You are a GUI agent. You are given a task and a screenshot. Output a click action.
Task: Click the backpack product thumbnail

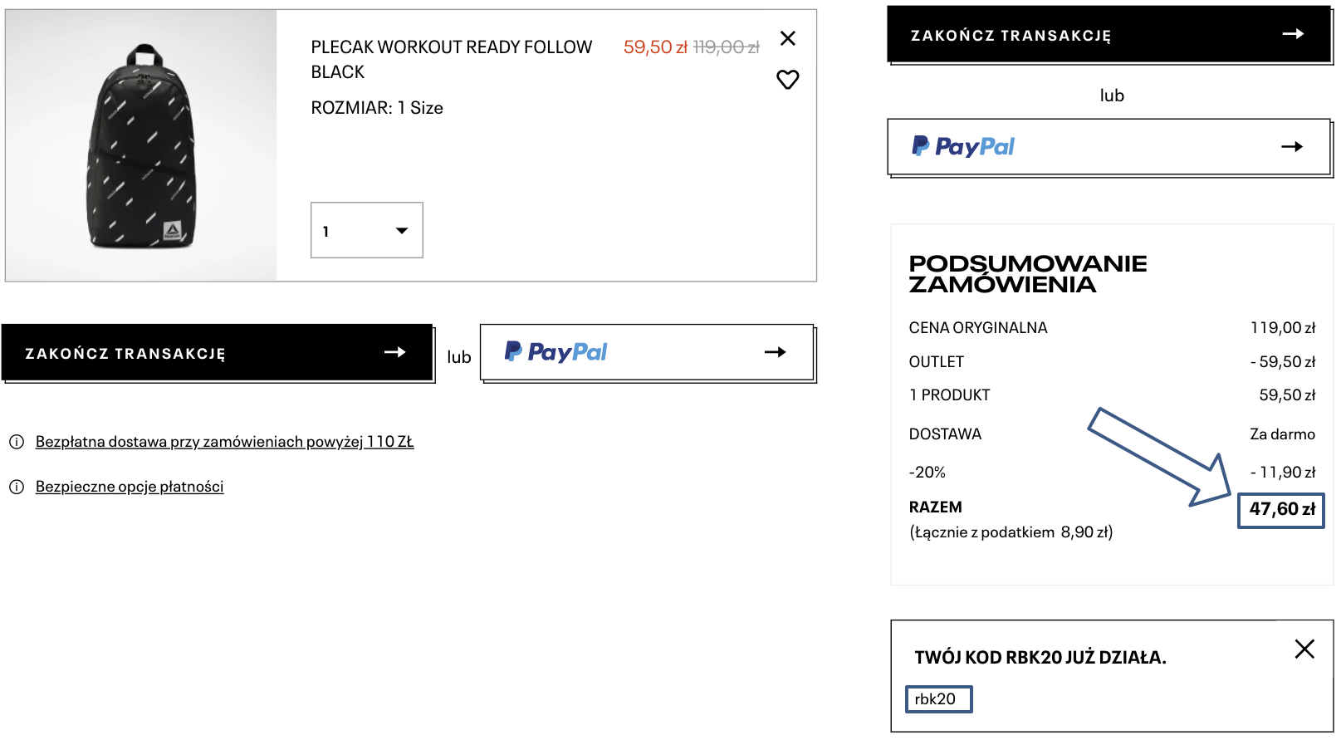pos(142,146)
